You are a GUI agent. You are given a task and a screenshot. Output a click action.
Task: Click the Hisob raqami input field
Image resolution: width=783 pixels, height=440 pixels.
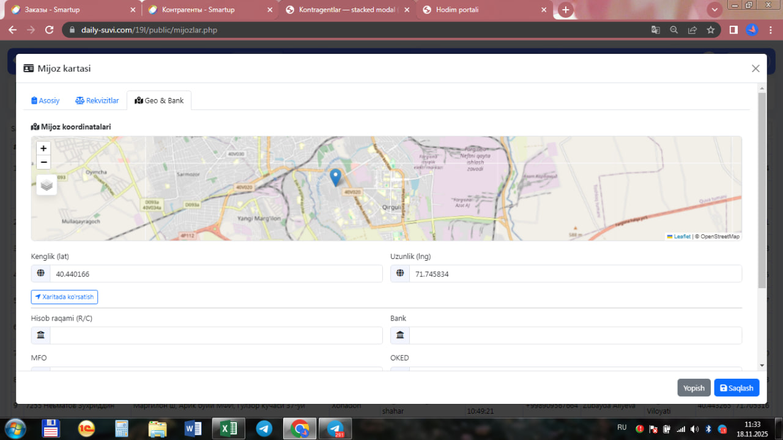[215, 335]
